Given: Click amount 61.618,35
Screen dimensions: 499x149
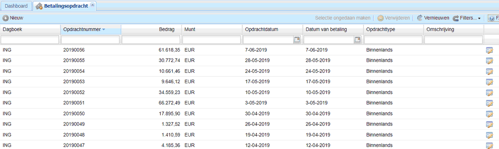Looking at the screenshot, I should [x=169, y=50].
